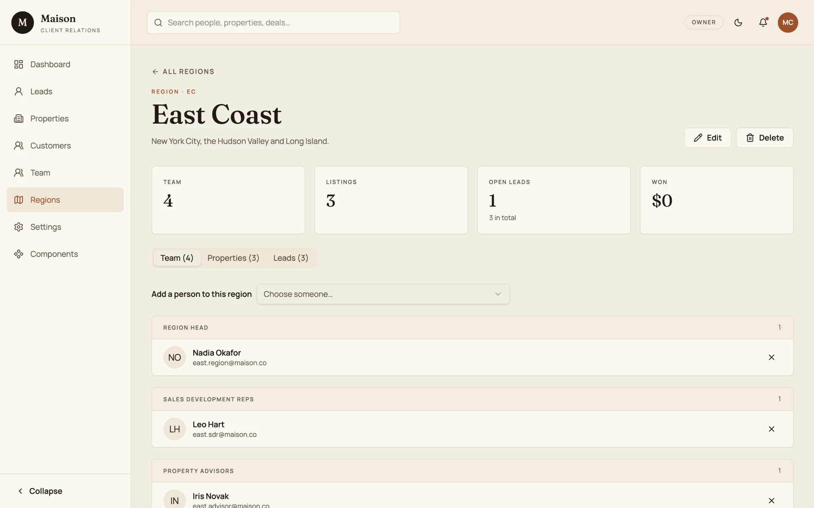Click the Dashboard grid icon in sidebar
The image size is (814, 508).
19,64
